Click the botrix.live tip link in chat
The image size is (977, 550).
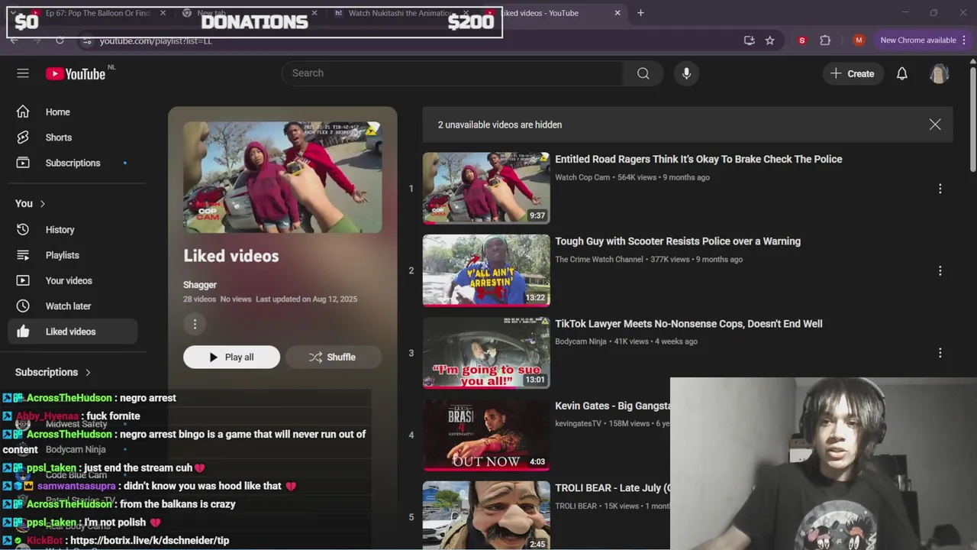click(x=150, y=540)
